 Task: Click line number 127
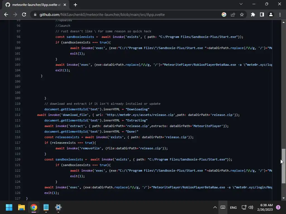[18, 198]
